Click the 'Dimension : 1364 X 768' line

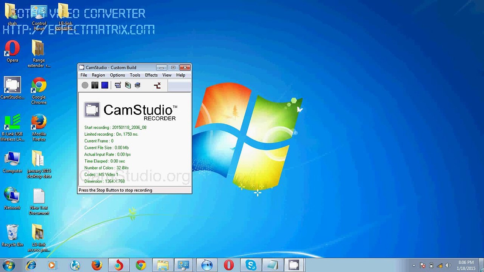tap(104, 181)
